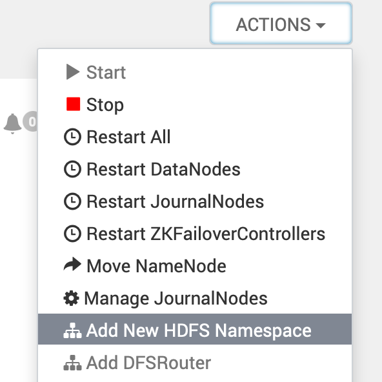
Task: Click the alerts bell icon
Action: pos(12,123)
